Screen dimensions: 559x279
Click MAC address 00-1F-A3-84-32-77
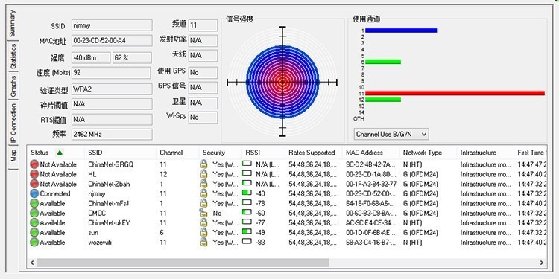(370, 185)
